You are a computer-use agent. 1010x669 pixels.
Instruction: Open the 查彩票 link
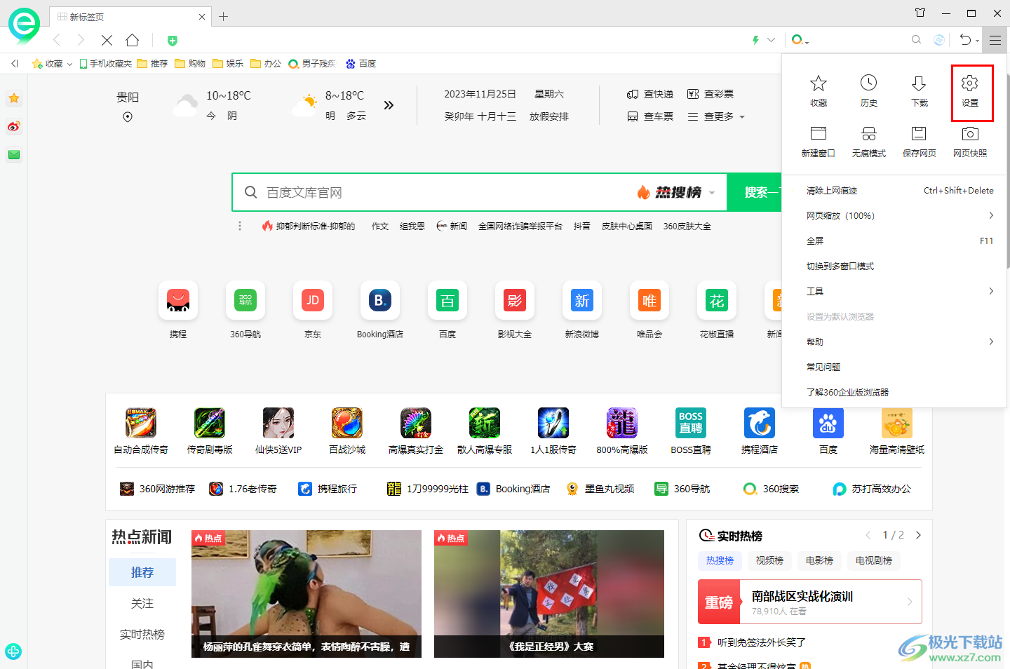coord(711,94)
